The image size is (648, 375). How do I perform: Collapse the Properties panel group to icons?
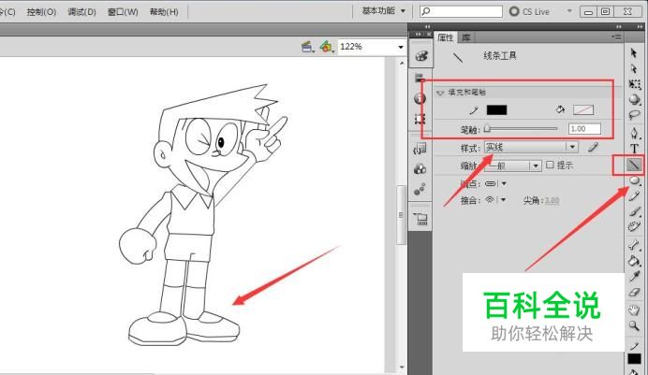tap(618, 27)
